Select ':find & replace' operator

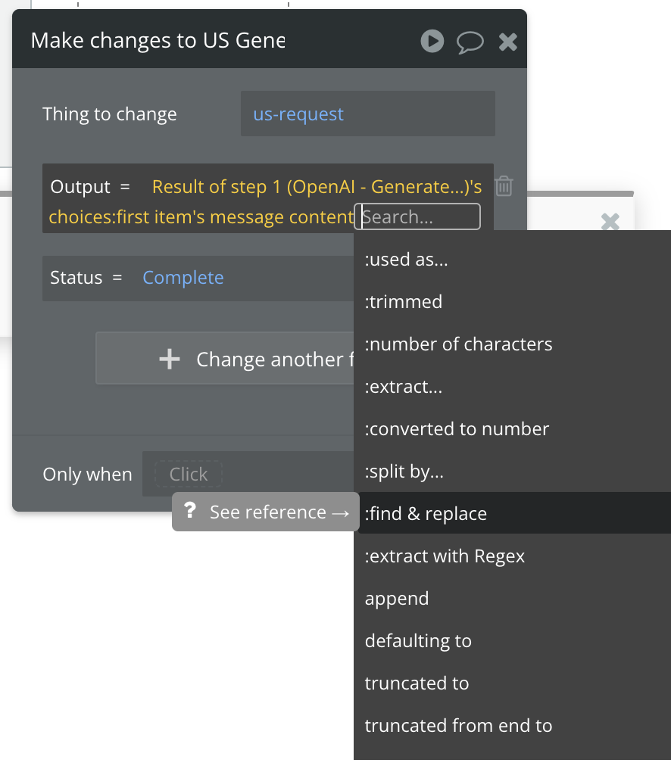426,514
